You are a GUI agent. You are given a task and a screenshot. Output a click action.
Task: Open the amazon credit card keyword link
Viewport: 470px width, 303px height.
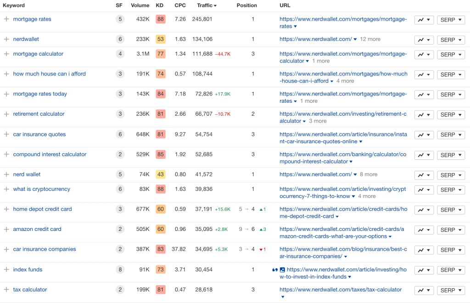pyautogui.click(x=37, y=229)
